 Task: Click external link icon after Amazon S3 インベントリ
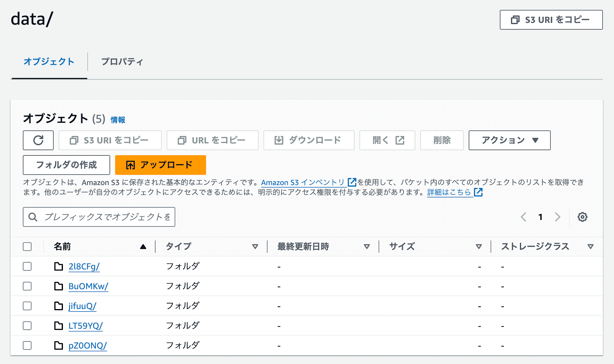pyautogui.click(x=352, y=182)
